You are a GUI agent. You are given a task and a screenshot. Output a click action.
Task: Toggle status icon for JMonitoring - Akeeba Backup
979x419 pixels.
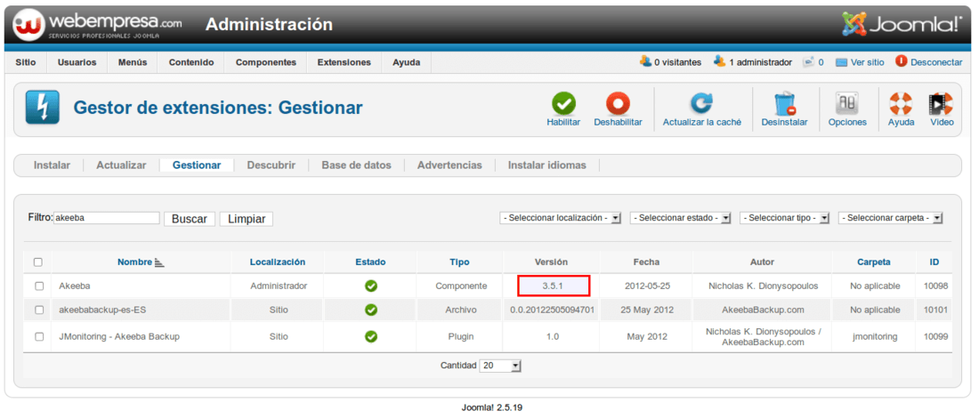[371, 336]
